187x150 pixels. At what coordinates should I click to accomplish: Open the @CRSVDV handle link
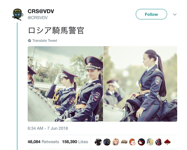click(x=38, y=18)
